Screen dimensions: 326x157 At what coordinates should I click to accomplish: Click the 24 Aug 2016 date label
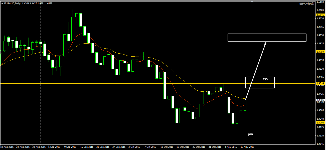click(23, 147)
